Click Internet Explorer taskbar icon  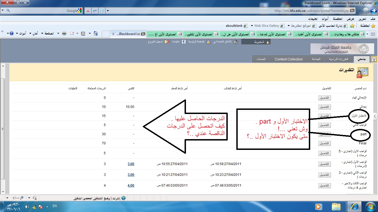(x=354, y=206)
